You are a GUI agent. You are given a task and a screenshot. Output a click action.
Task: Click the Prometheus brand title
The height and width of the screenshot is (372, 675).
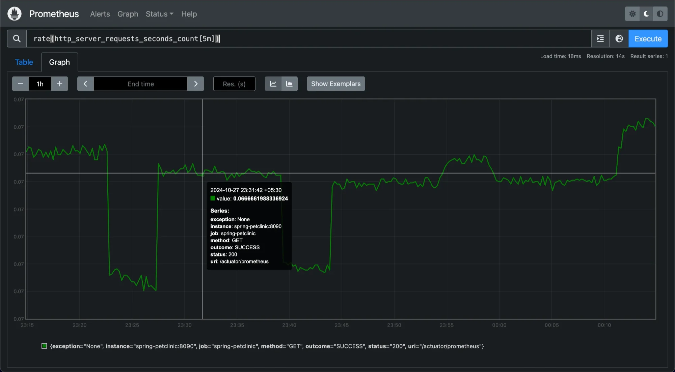54,14
